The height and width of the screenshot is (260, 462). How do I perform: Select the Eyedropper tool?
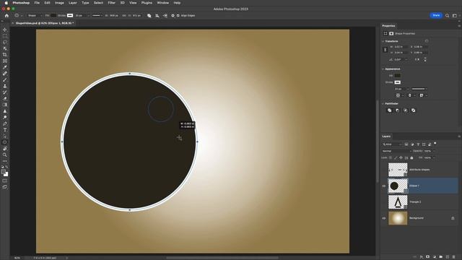click(5, 67)
